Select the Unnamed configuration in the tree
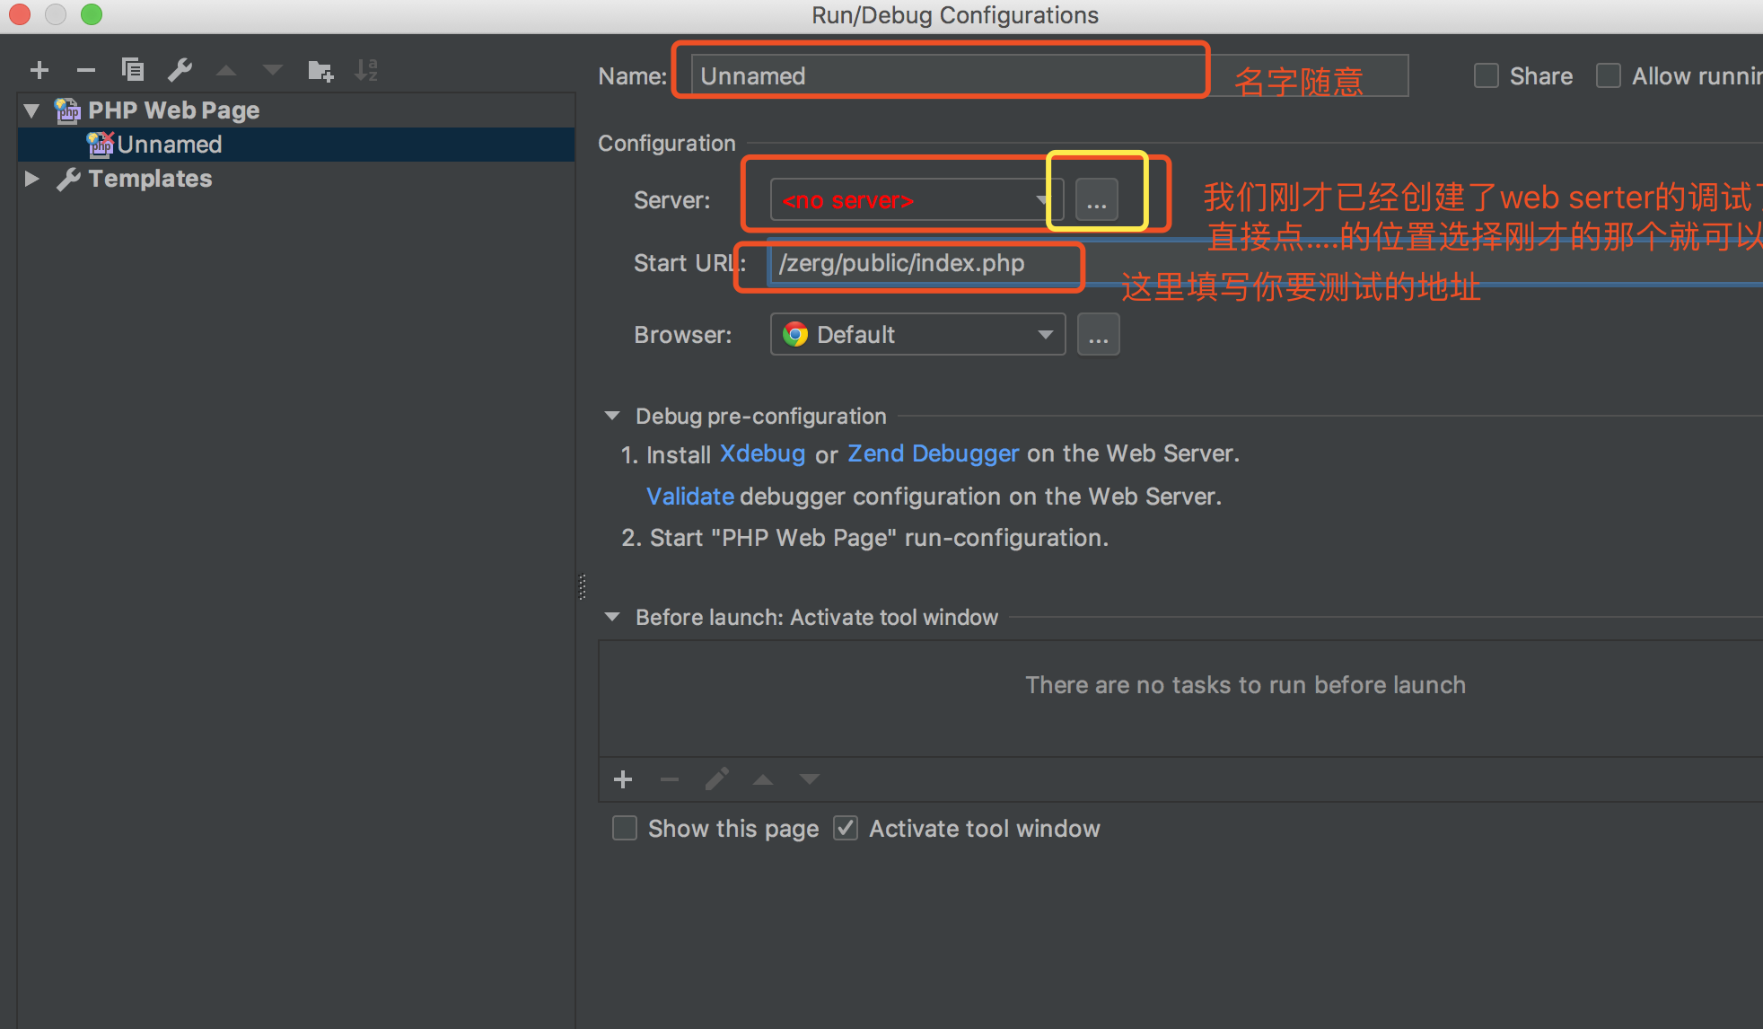Screen dimensions: 1763x1029 pyautogui.click(x=296, y=145)
